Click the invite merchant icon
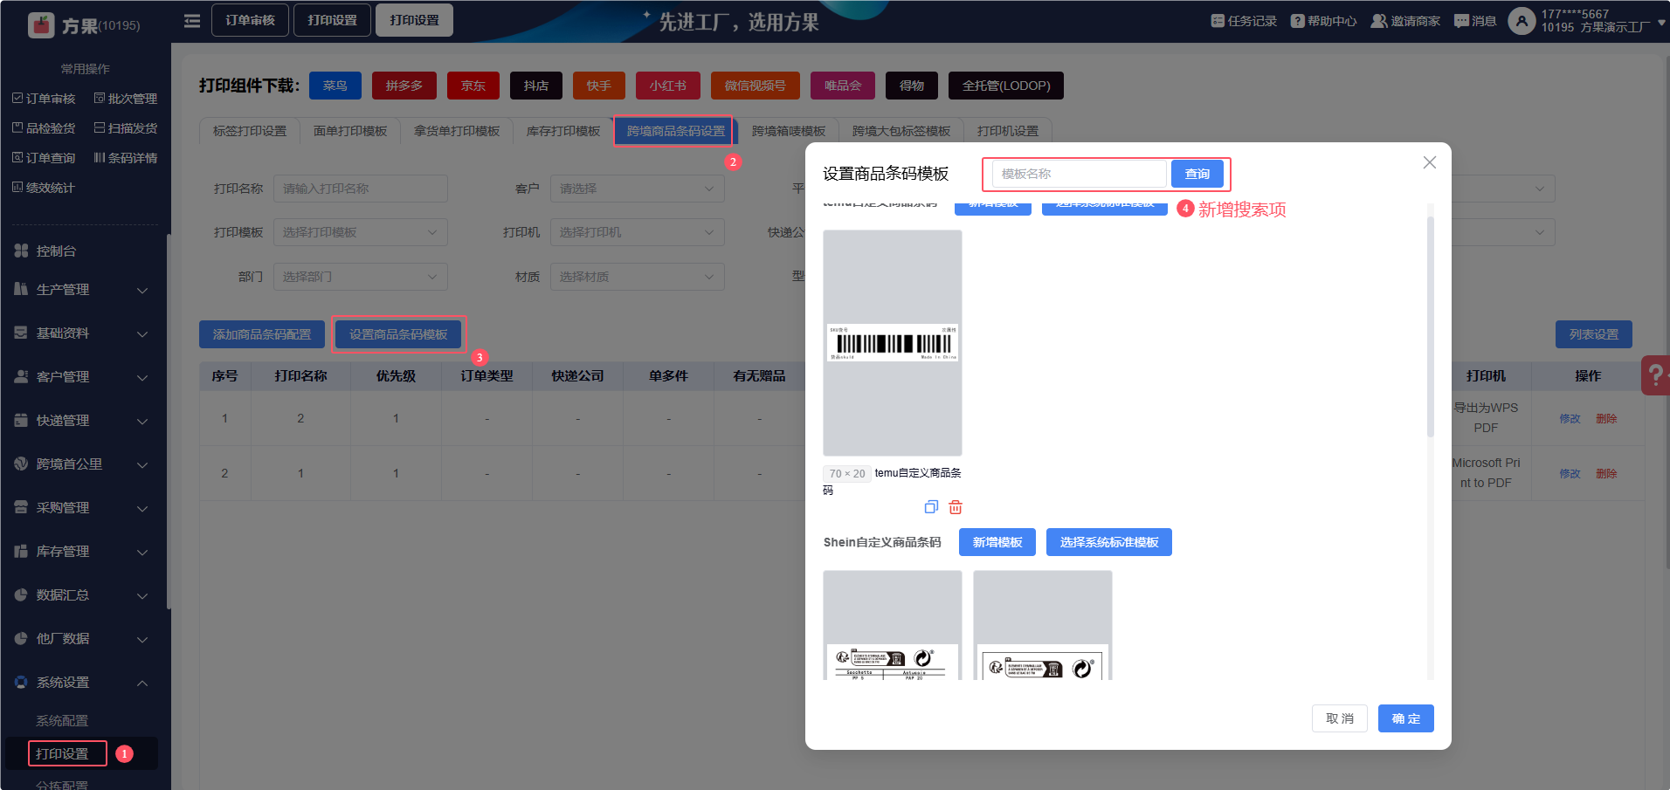This screenshot has height=790, width=1670. [1379, 21]
